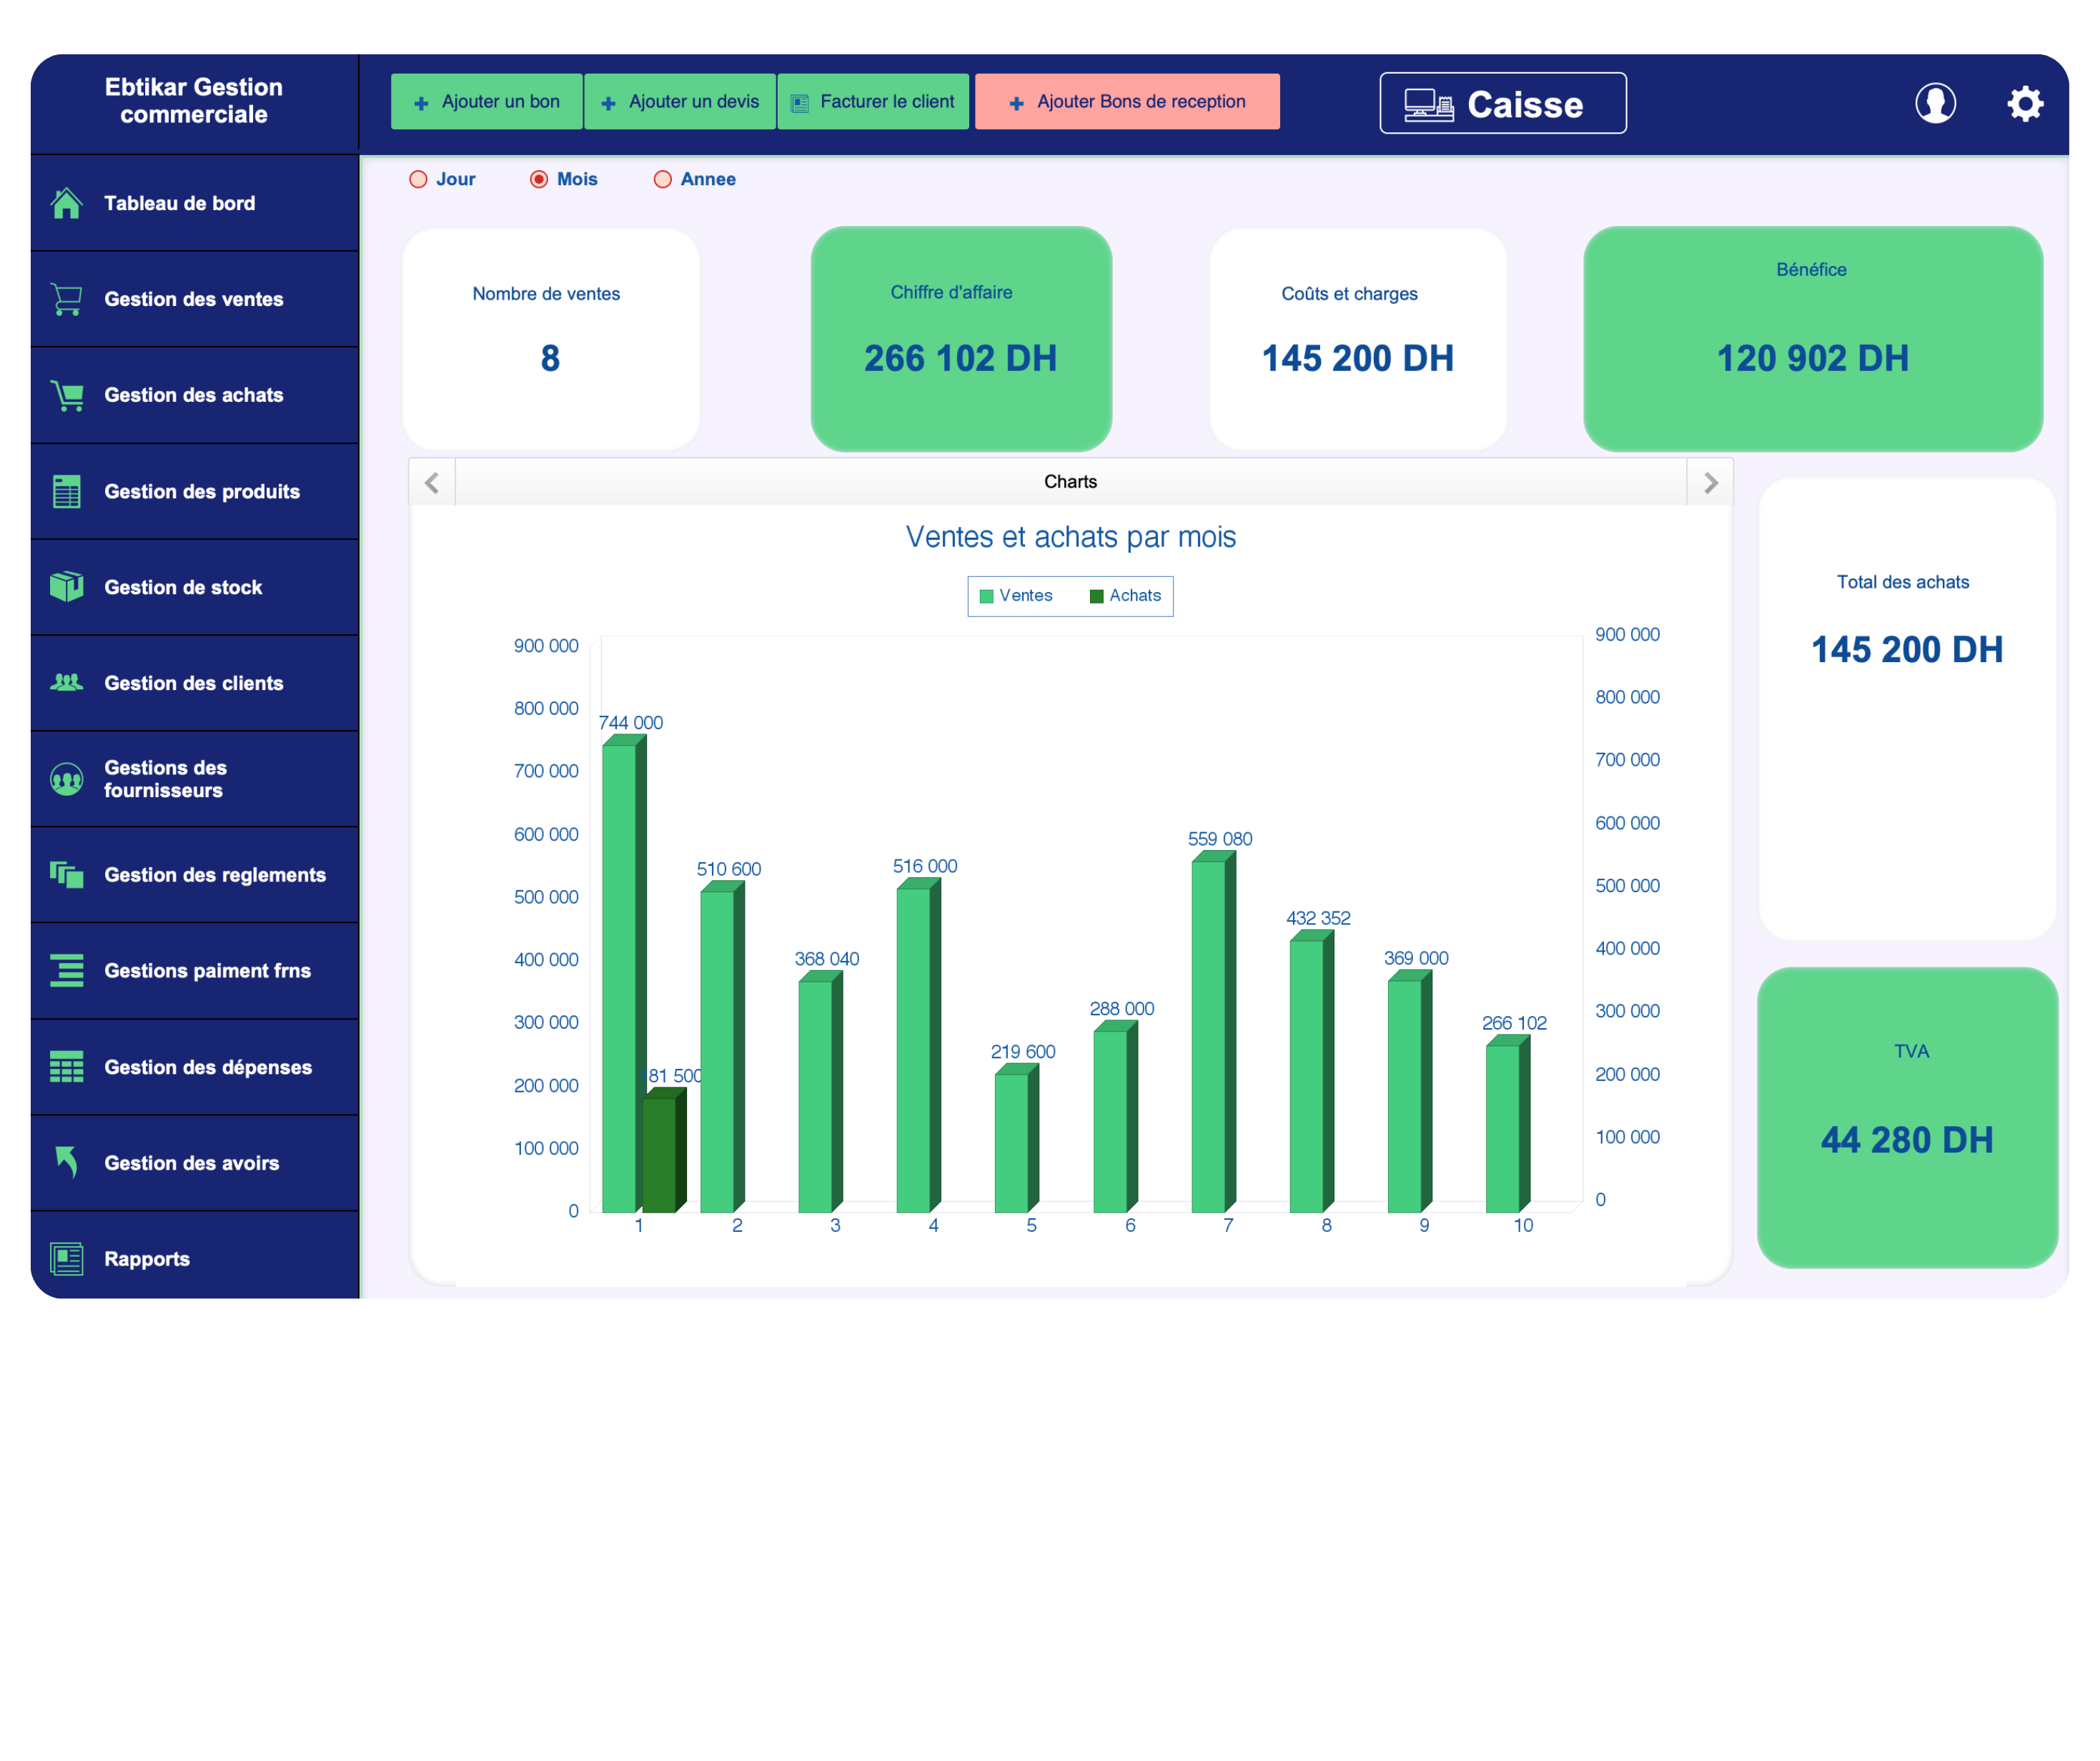Open Gestion des produits section
This screenshot has width=2100, height=1761.
tap(195, 491)
